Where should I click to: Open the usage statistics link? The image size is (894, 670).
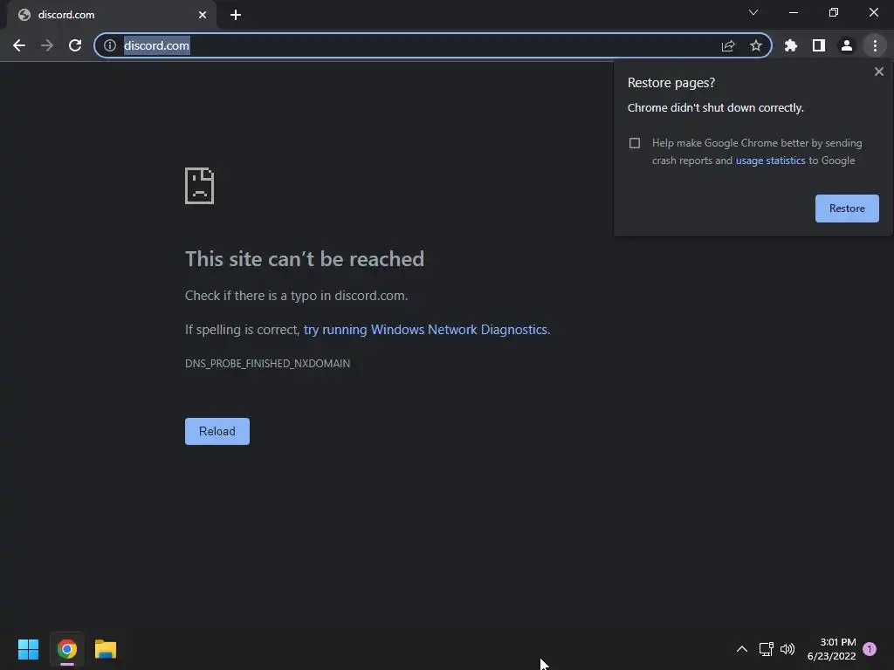[770, 161]
